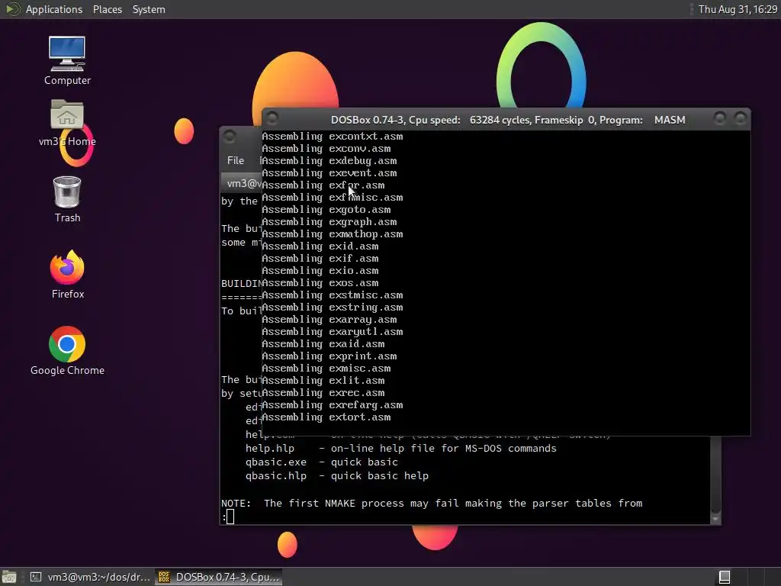This screenshot has height=586, width=781.
Task: Click the terminal window menu button at top-left
Action: click(229, 136)
